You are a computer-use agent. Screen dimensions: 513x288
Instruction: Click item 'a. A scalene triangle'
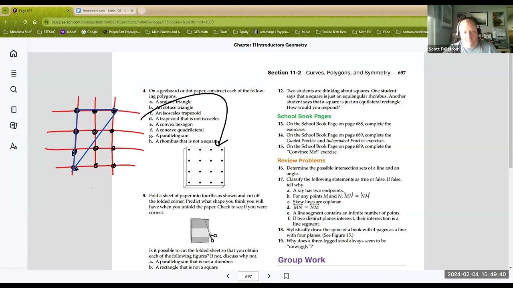point(170,102)
